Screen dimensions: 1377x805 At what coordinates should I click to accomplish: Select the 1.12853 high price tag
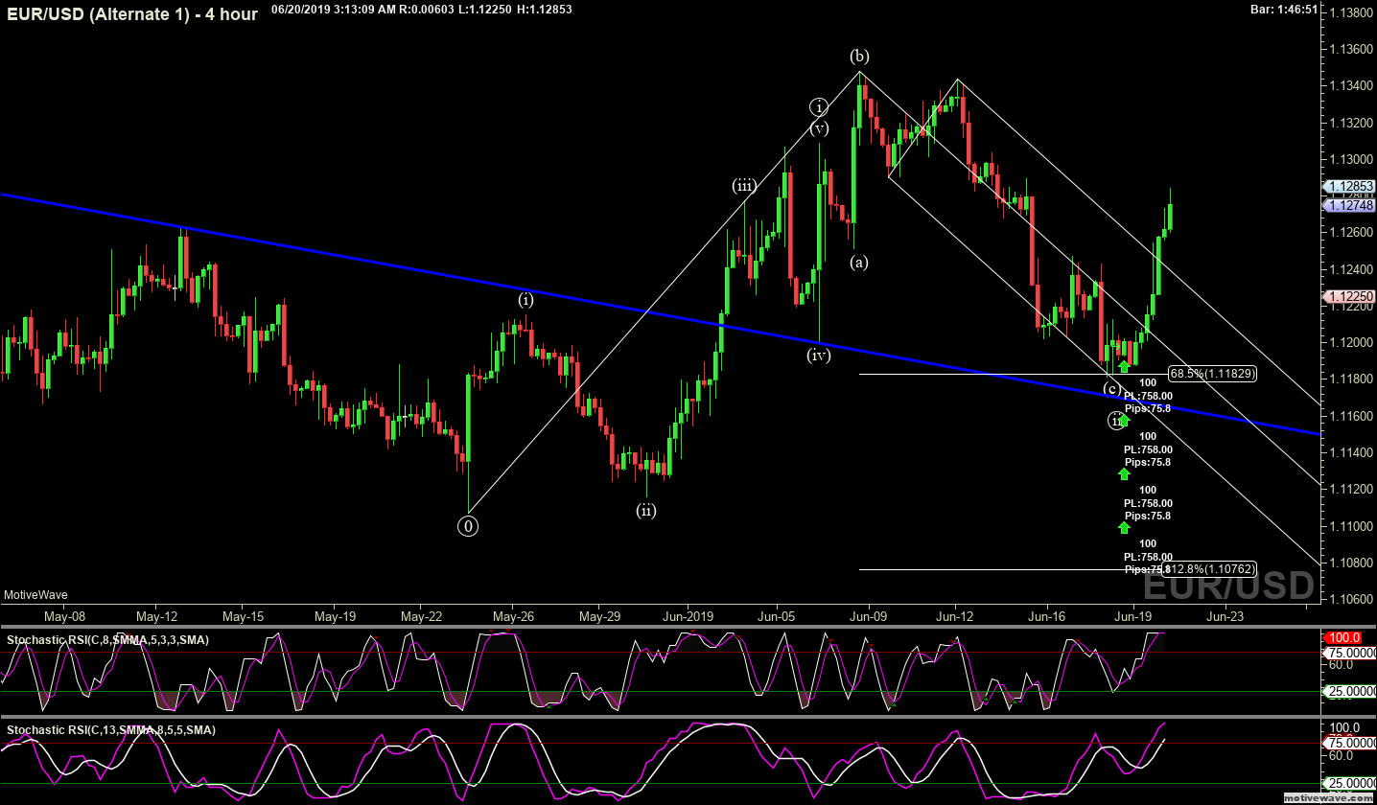click(1350, 186)
